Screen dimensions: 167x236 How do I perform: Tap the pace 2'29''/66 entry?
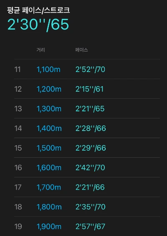[x=91, y=148]
